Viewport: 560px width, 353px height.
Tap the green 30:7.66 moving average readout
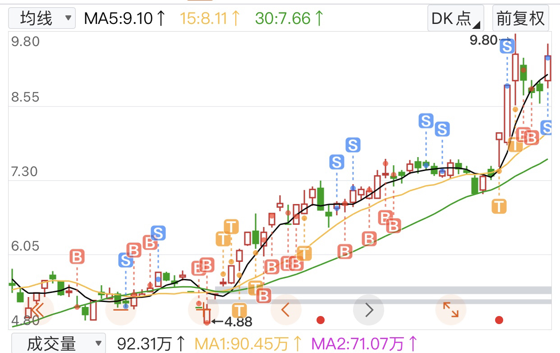coord(290,19)
